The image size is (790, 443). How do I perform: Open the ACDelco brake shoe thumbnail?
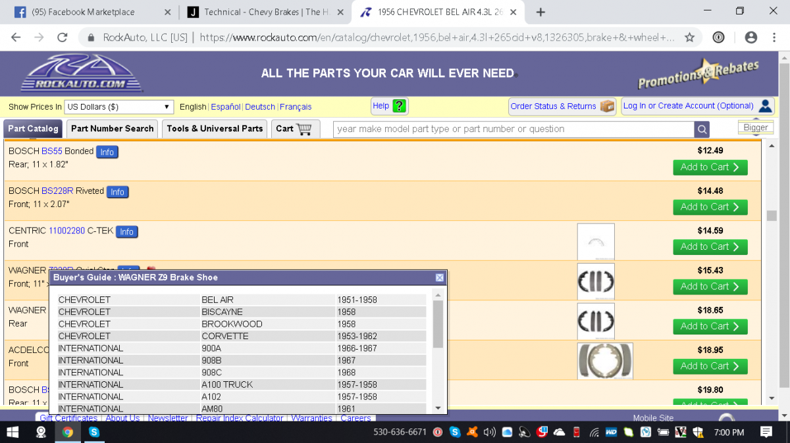(604, 361)
